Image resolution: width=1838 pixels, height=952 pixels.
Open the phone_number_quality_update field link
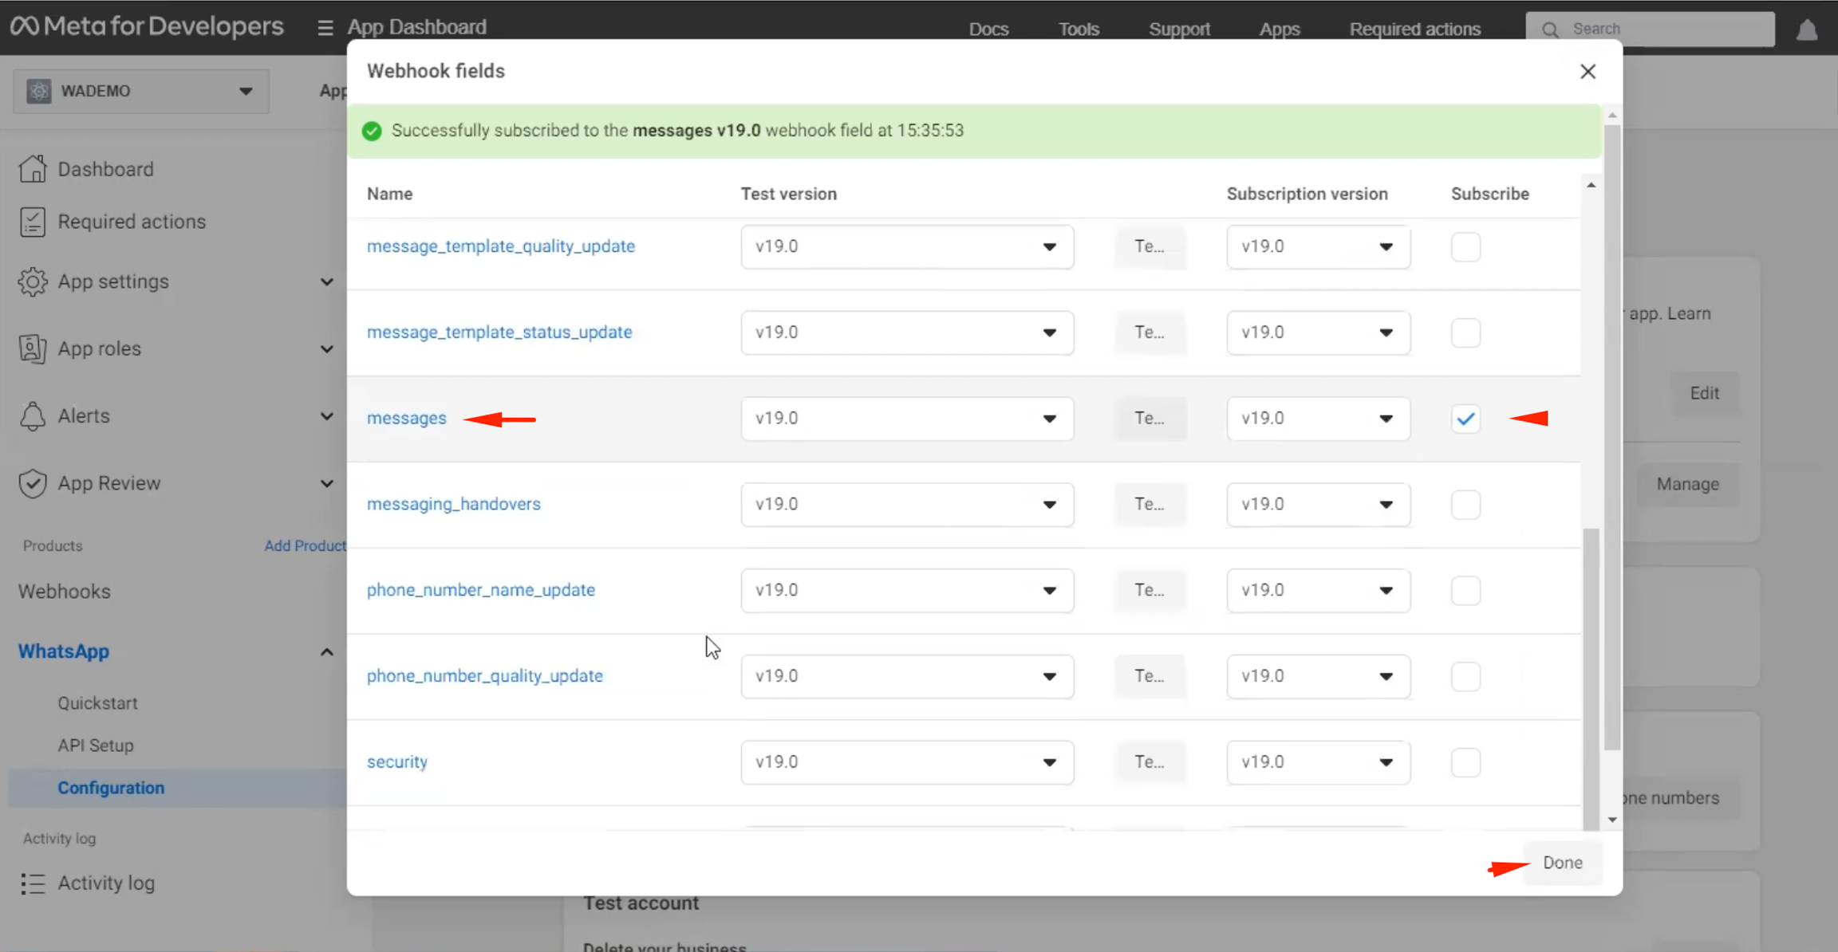point(485,676)
